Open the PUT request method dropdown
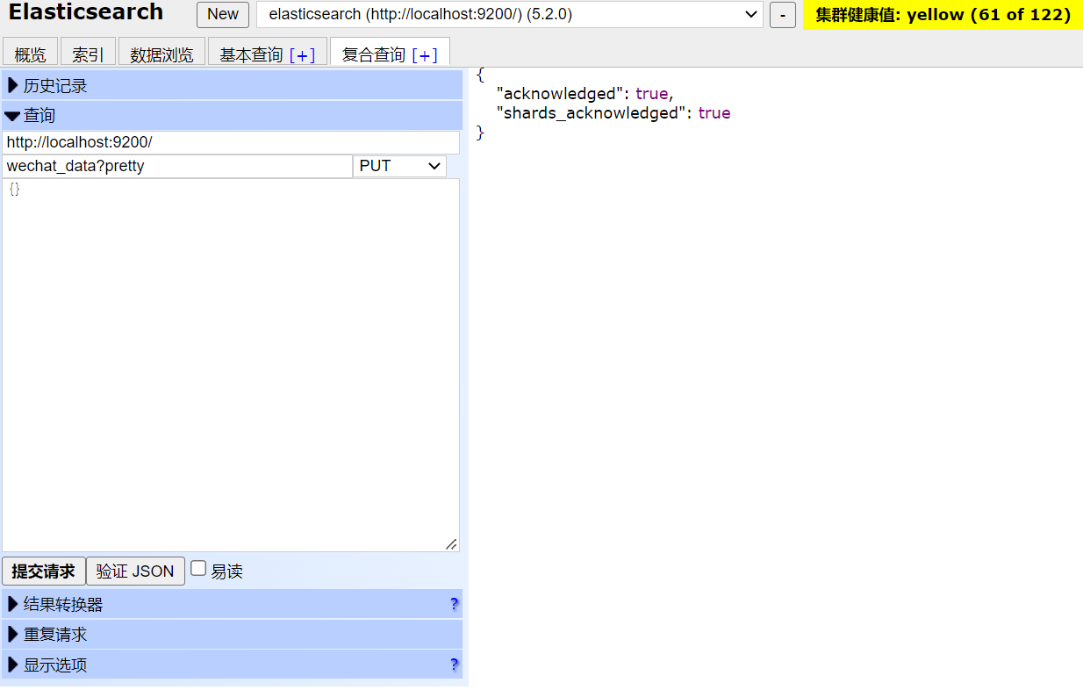This screenshot has width=1083, height=690. click(399, 166)
